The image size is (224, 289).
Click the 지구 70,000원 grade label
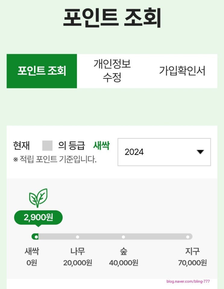pyautogui.click(x=192, y=257)
